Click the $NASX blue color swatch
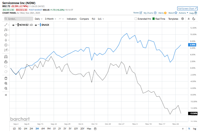Screen dimensions: 198x133 pos(41,25)
